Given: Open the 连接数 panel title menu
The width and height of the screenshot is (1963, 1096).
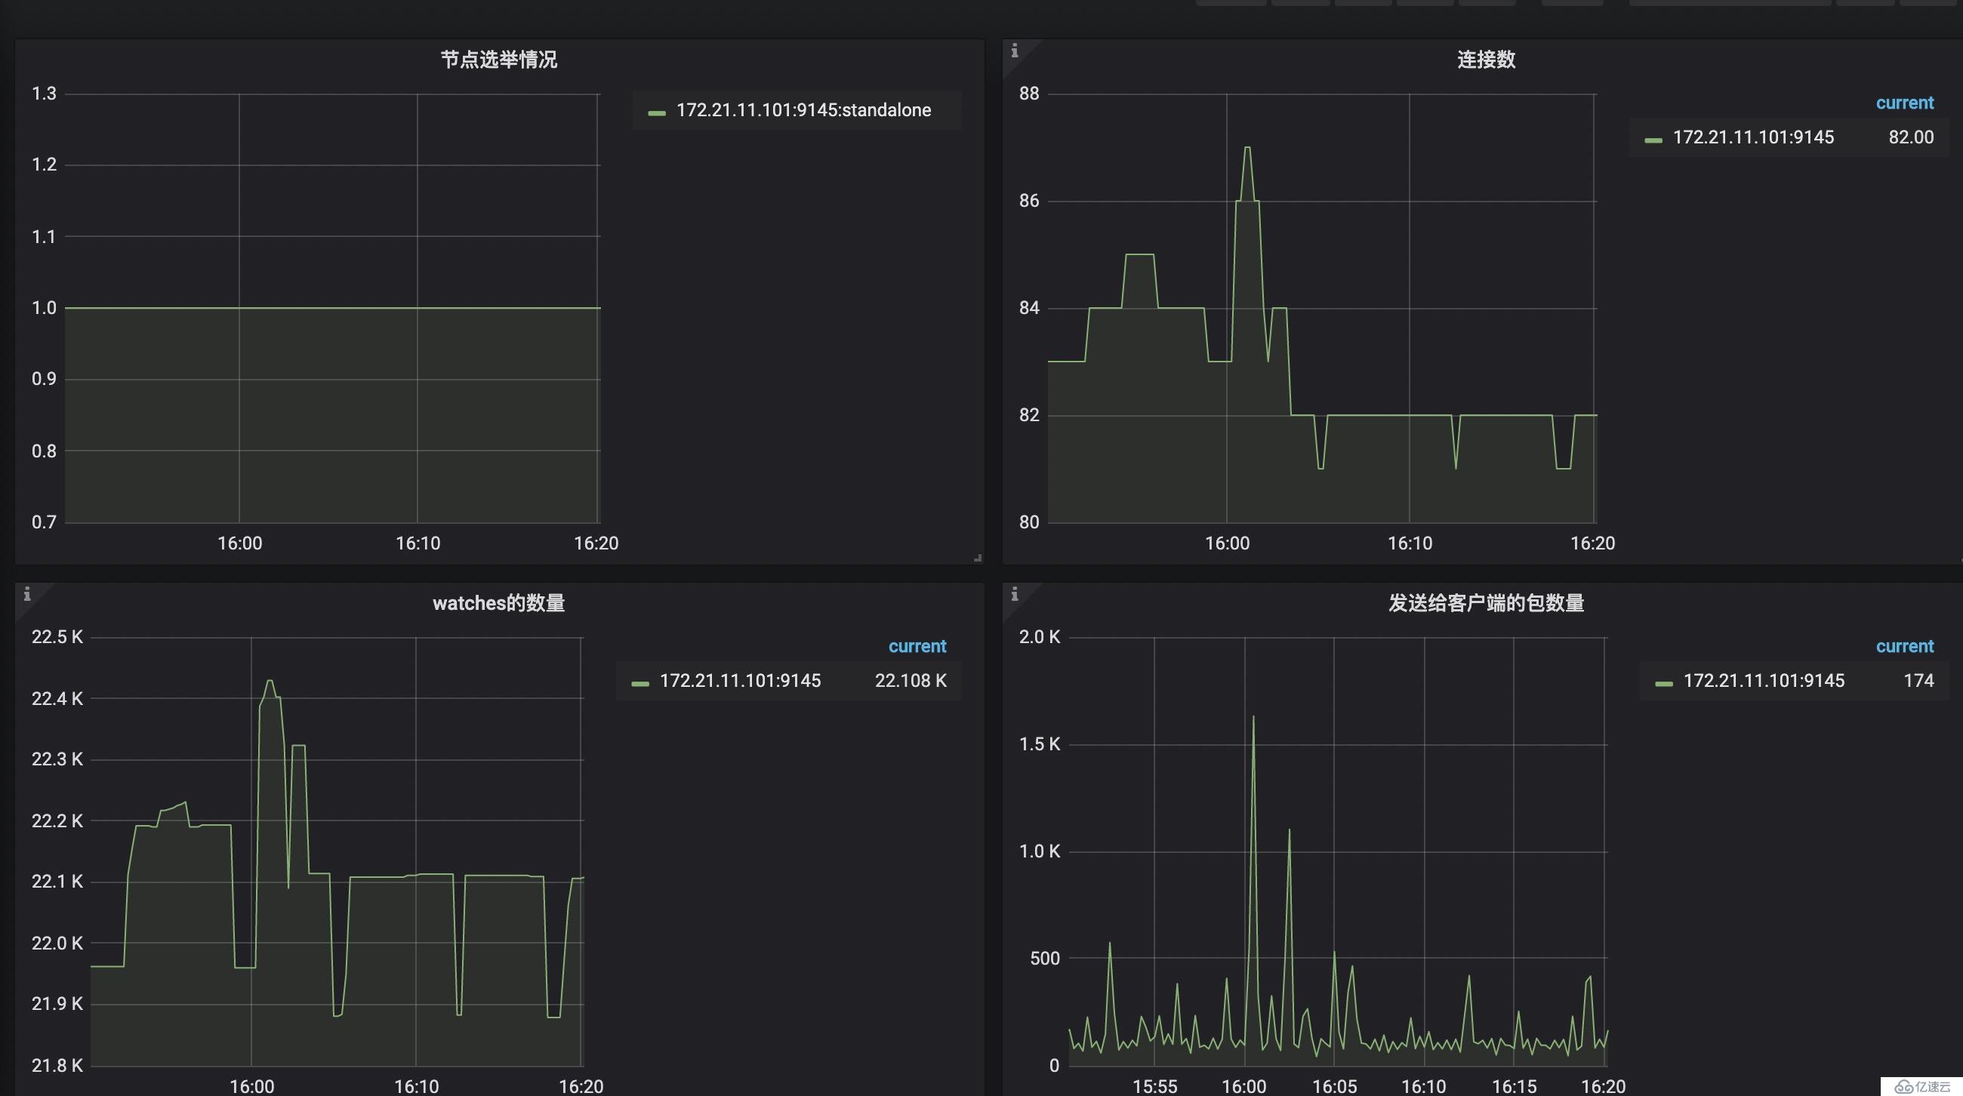Looking at the screenshot, I should click(1486, 60).
